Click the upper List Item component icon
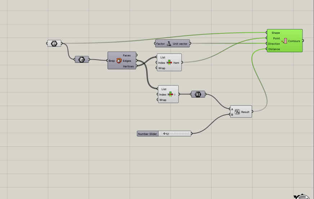 coord(169,63)
